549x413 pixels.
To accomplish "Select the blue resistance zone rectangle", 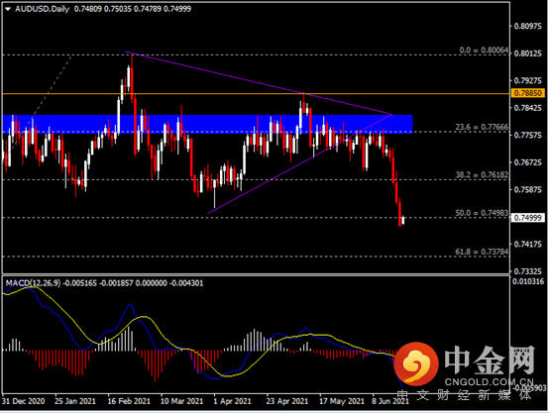I will click(207, 124).
